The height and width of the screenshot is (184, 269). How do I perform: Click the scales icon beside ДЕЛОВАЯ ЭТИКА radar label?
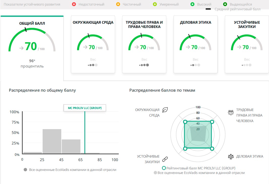click(231, 156)
